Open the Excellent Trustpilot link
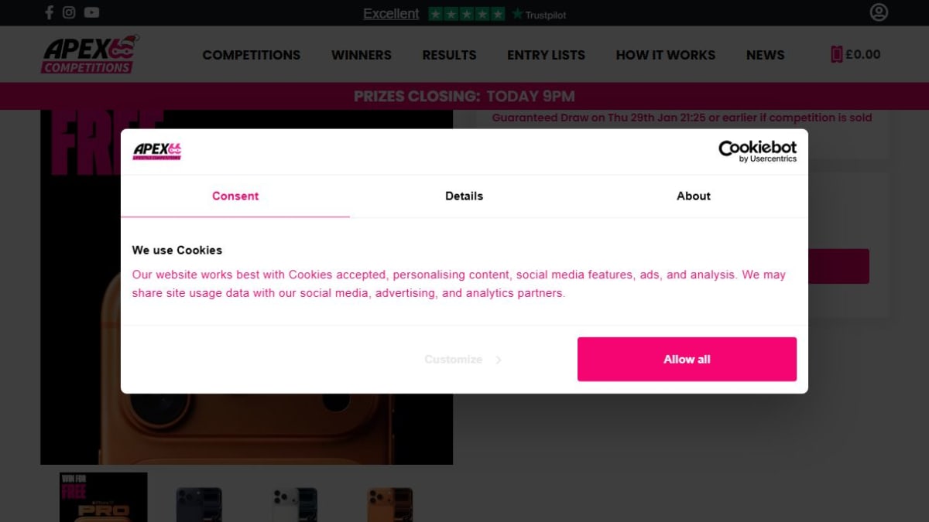 (391, 14)
